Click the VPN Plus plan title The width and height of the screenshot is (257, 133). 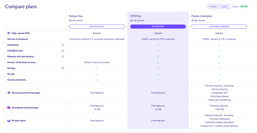click(136, 16)
